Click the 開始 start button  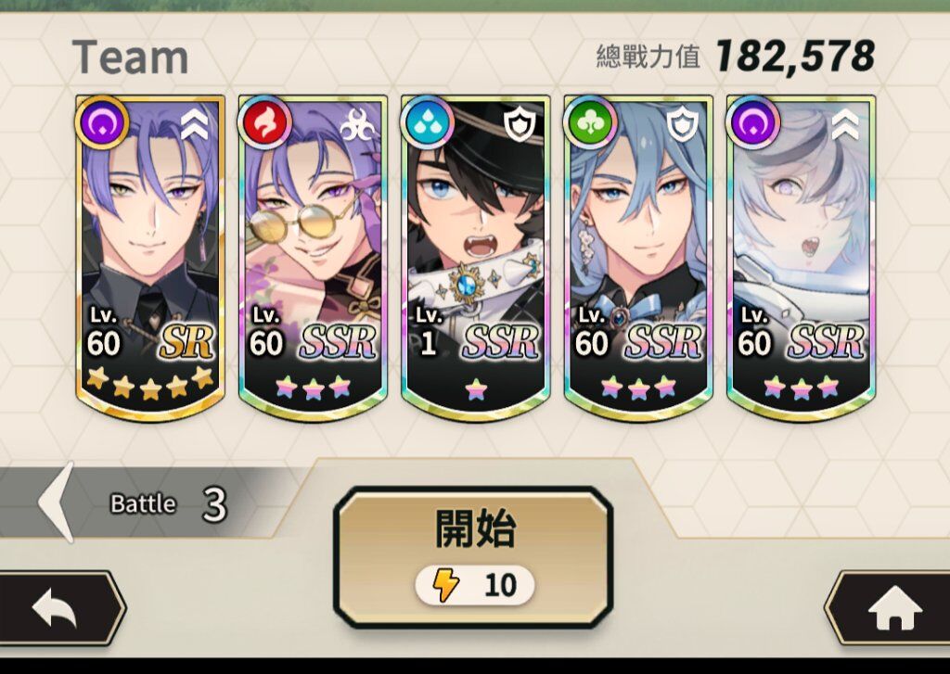coord(473,557)
